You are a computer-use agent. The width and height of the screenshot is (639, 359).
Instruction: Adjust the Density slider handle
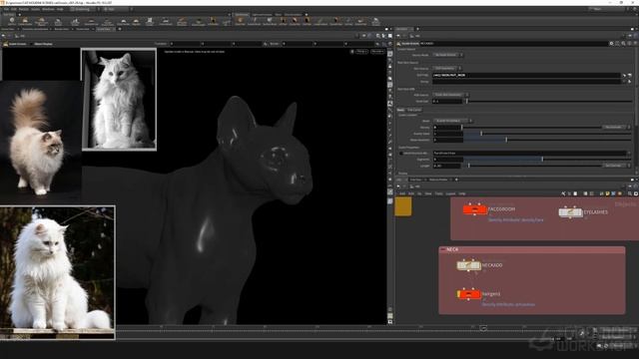pyautogui.click(x=461, y=128)
